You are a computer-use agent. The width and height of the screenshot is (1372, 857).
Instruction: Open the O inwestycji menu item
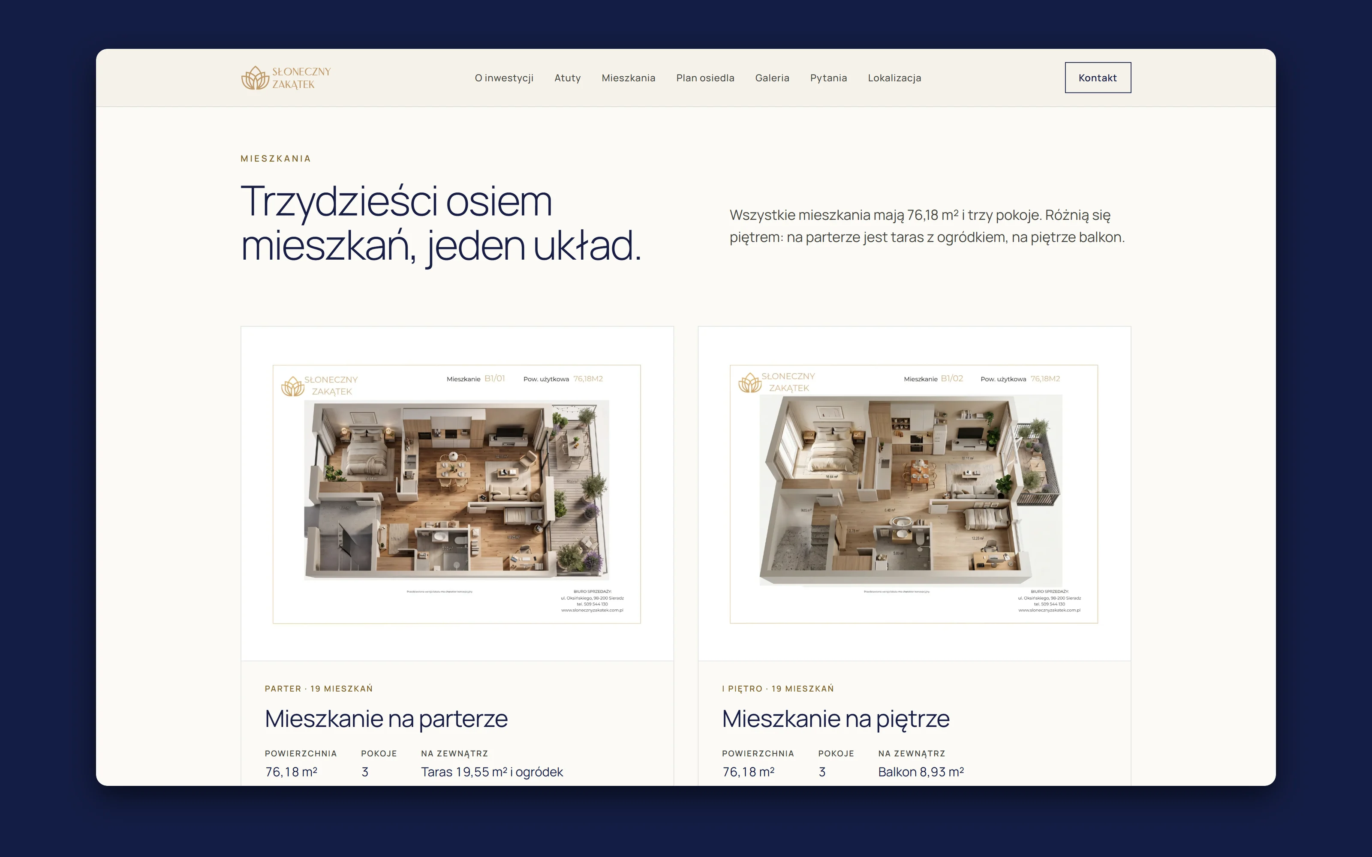[x=504, y=78]
